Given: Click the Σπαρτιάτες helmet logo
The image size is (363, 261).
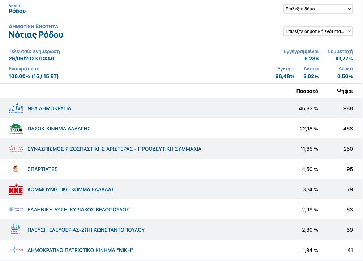Looking at the screenshot, I should click(16, 169).
